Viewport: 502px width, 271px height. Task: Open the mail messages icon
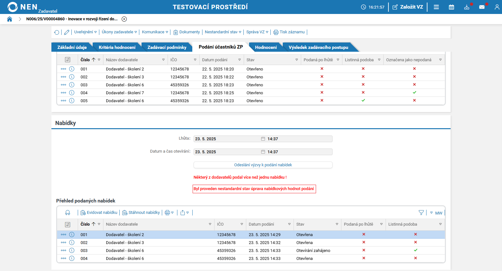(482, 7)
